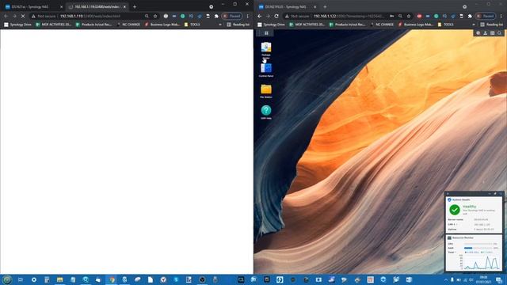Open Extensions puzzle icon in left window
This screenshot has width=507, height=285.
click(x=216, y=16)
